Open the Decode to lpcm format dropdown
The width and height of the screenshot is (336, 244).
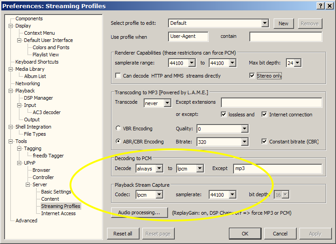tap(200, 168)
